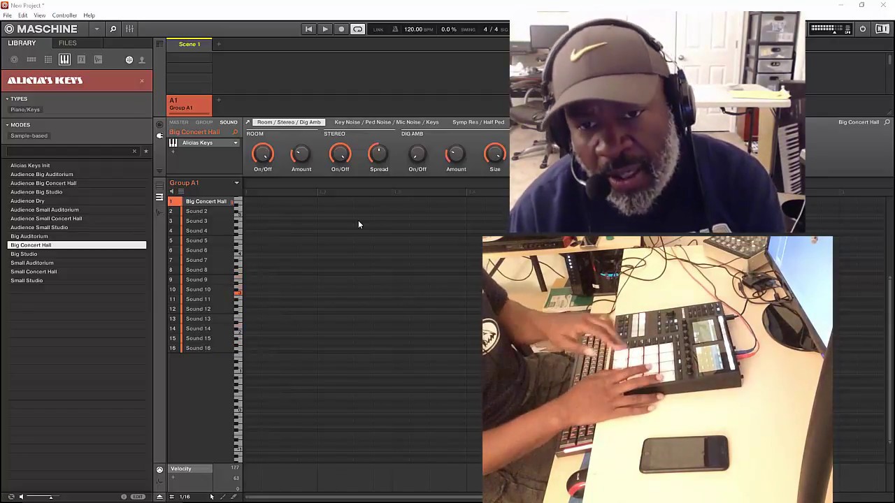The image size is (895, 503).
Task: Adjust the DIG AMB Size knob
Action: pos(494,154)
